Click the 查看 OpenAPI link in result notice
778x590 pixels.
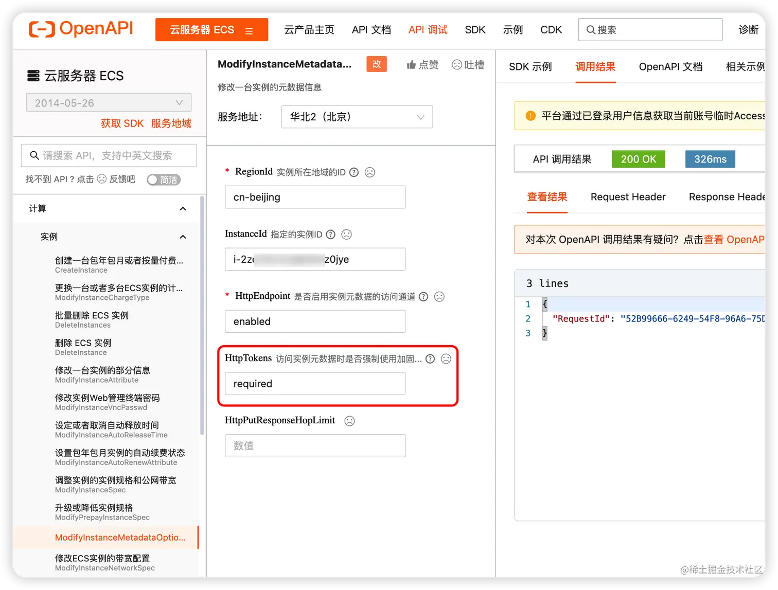[x=734, y=240]
